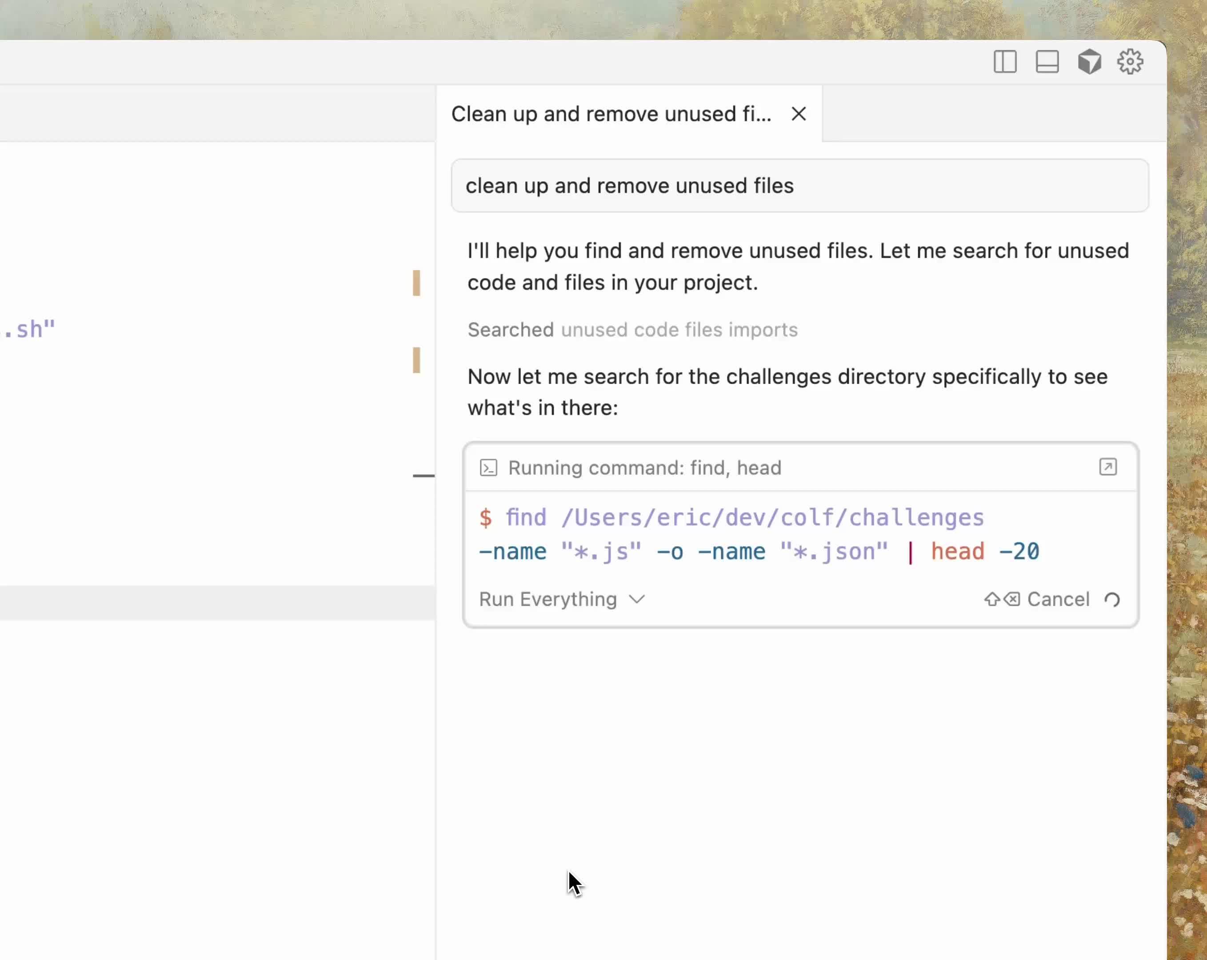The height and width of the screenshot is (960, 1207).
Task: Click the dark dash marker in editor scrollbar
Action: pyautogui.click(x=423, y=476)
